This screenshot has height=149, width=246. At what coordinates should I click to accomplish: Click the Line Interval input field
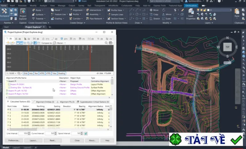pyautogui.click(x=23, y=134)
